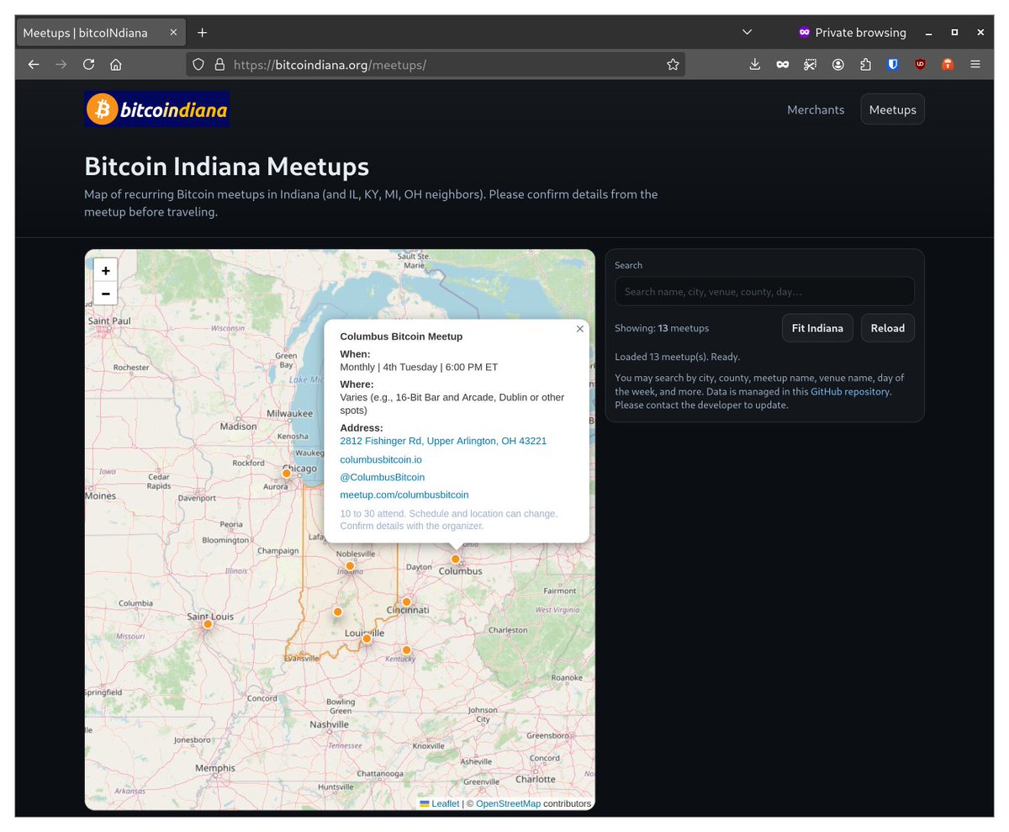The height and width of the screenshot is (832, 1009).
Task: Open the Meetups nav item
Action: point(892,109)
